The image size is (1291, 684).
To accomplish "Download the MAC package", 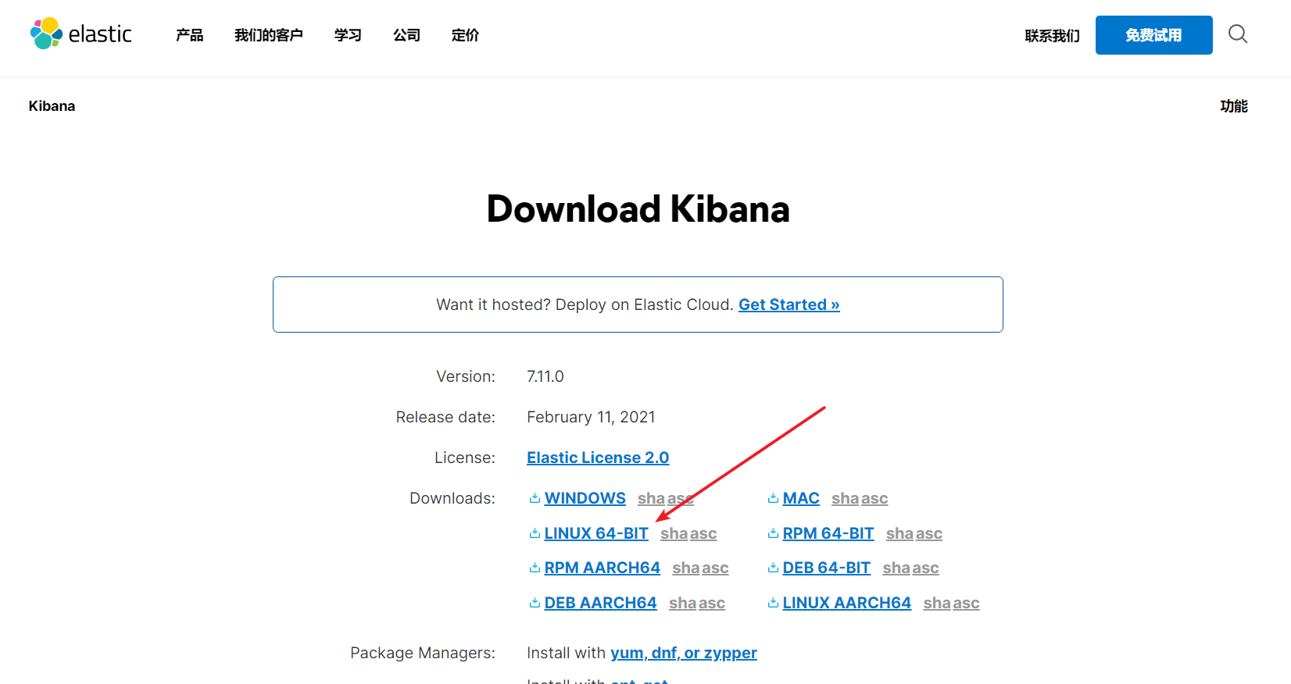I will [x=801, y=498].
